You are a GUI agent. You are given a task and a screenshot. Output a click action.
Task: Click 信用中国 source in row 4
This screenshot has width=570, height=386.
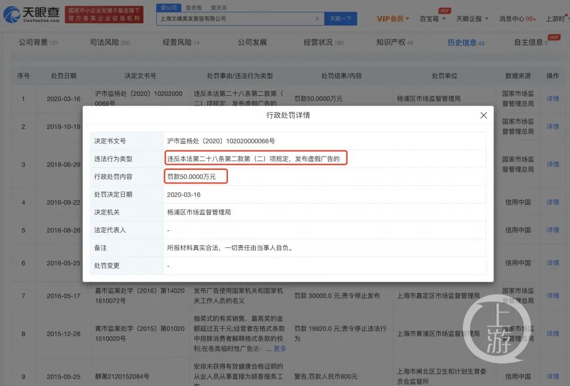(518, 202)
